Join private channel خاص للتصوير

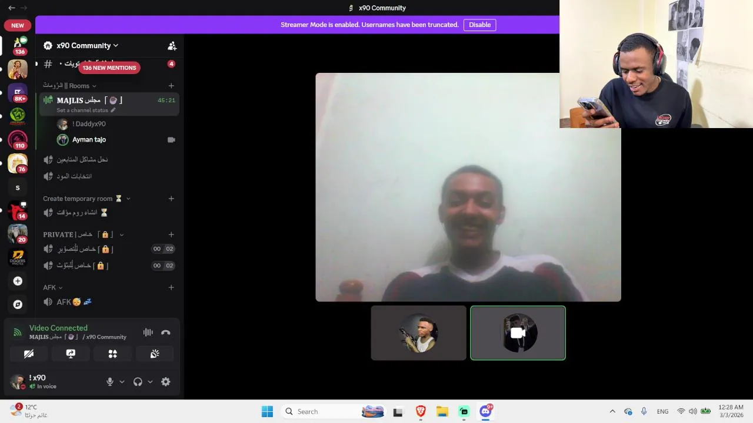(109, 249)
